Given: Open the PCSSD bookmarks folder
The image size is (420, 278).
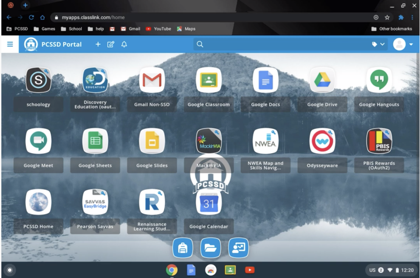Looking at the screenshot, I should pyautogui.click(x=17, y=29).
